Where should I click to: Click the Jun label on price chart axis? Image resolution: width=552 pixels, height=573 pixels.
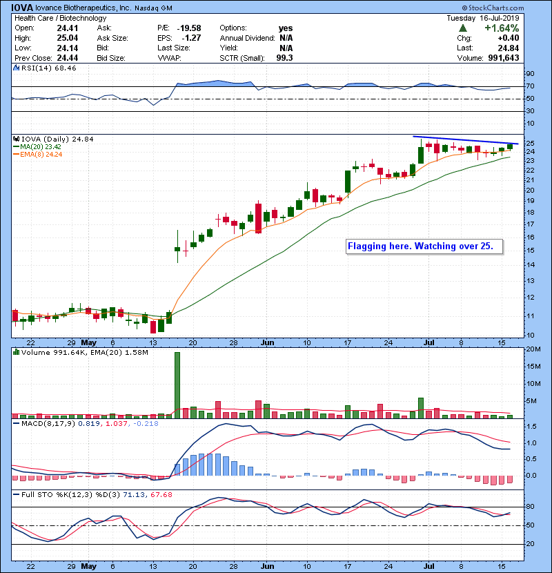[268, 343]
